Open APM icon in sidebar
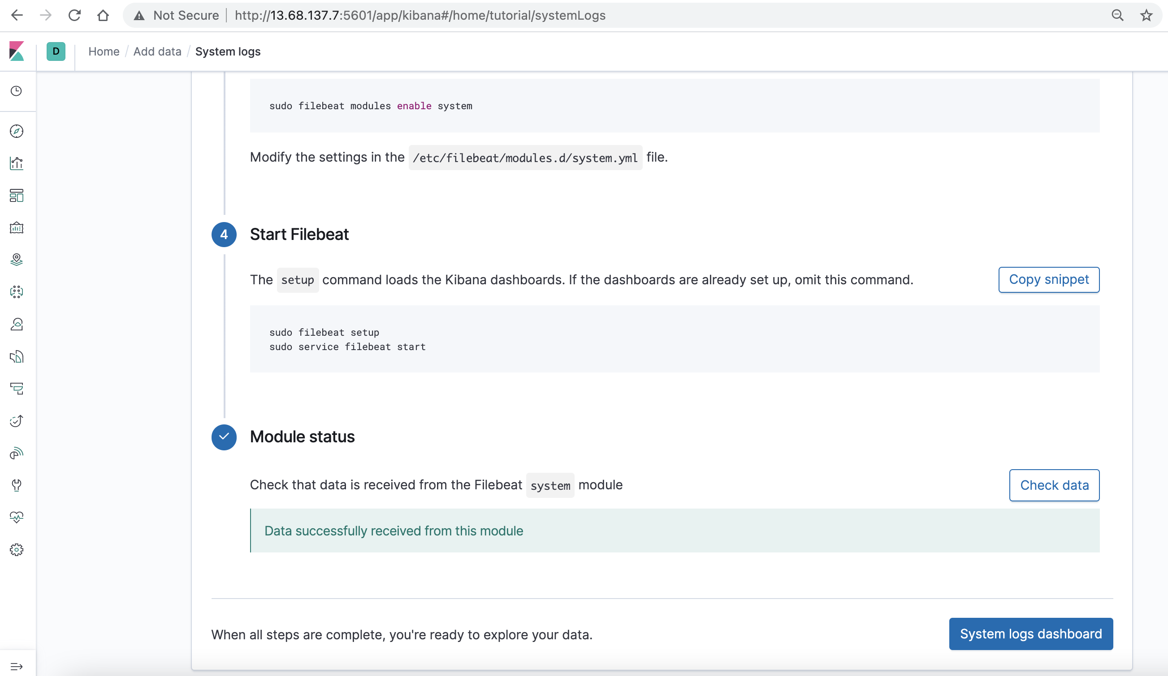The image size is (1168, 676). point(17,389)
